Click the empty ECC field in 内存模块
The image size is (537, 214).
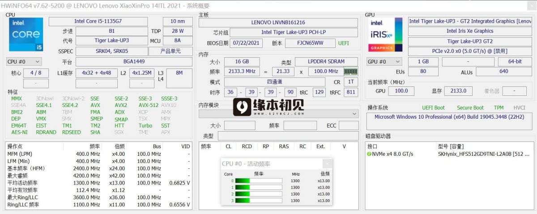click(349, 126)
